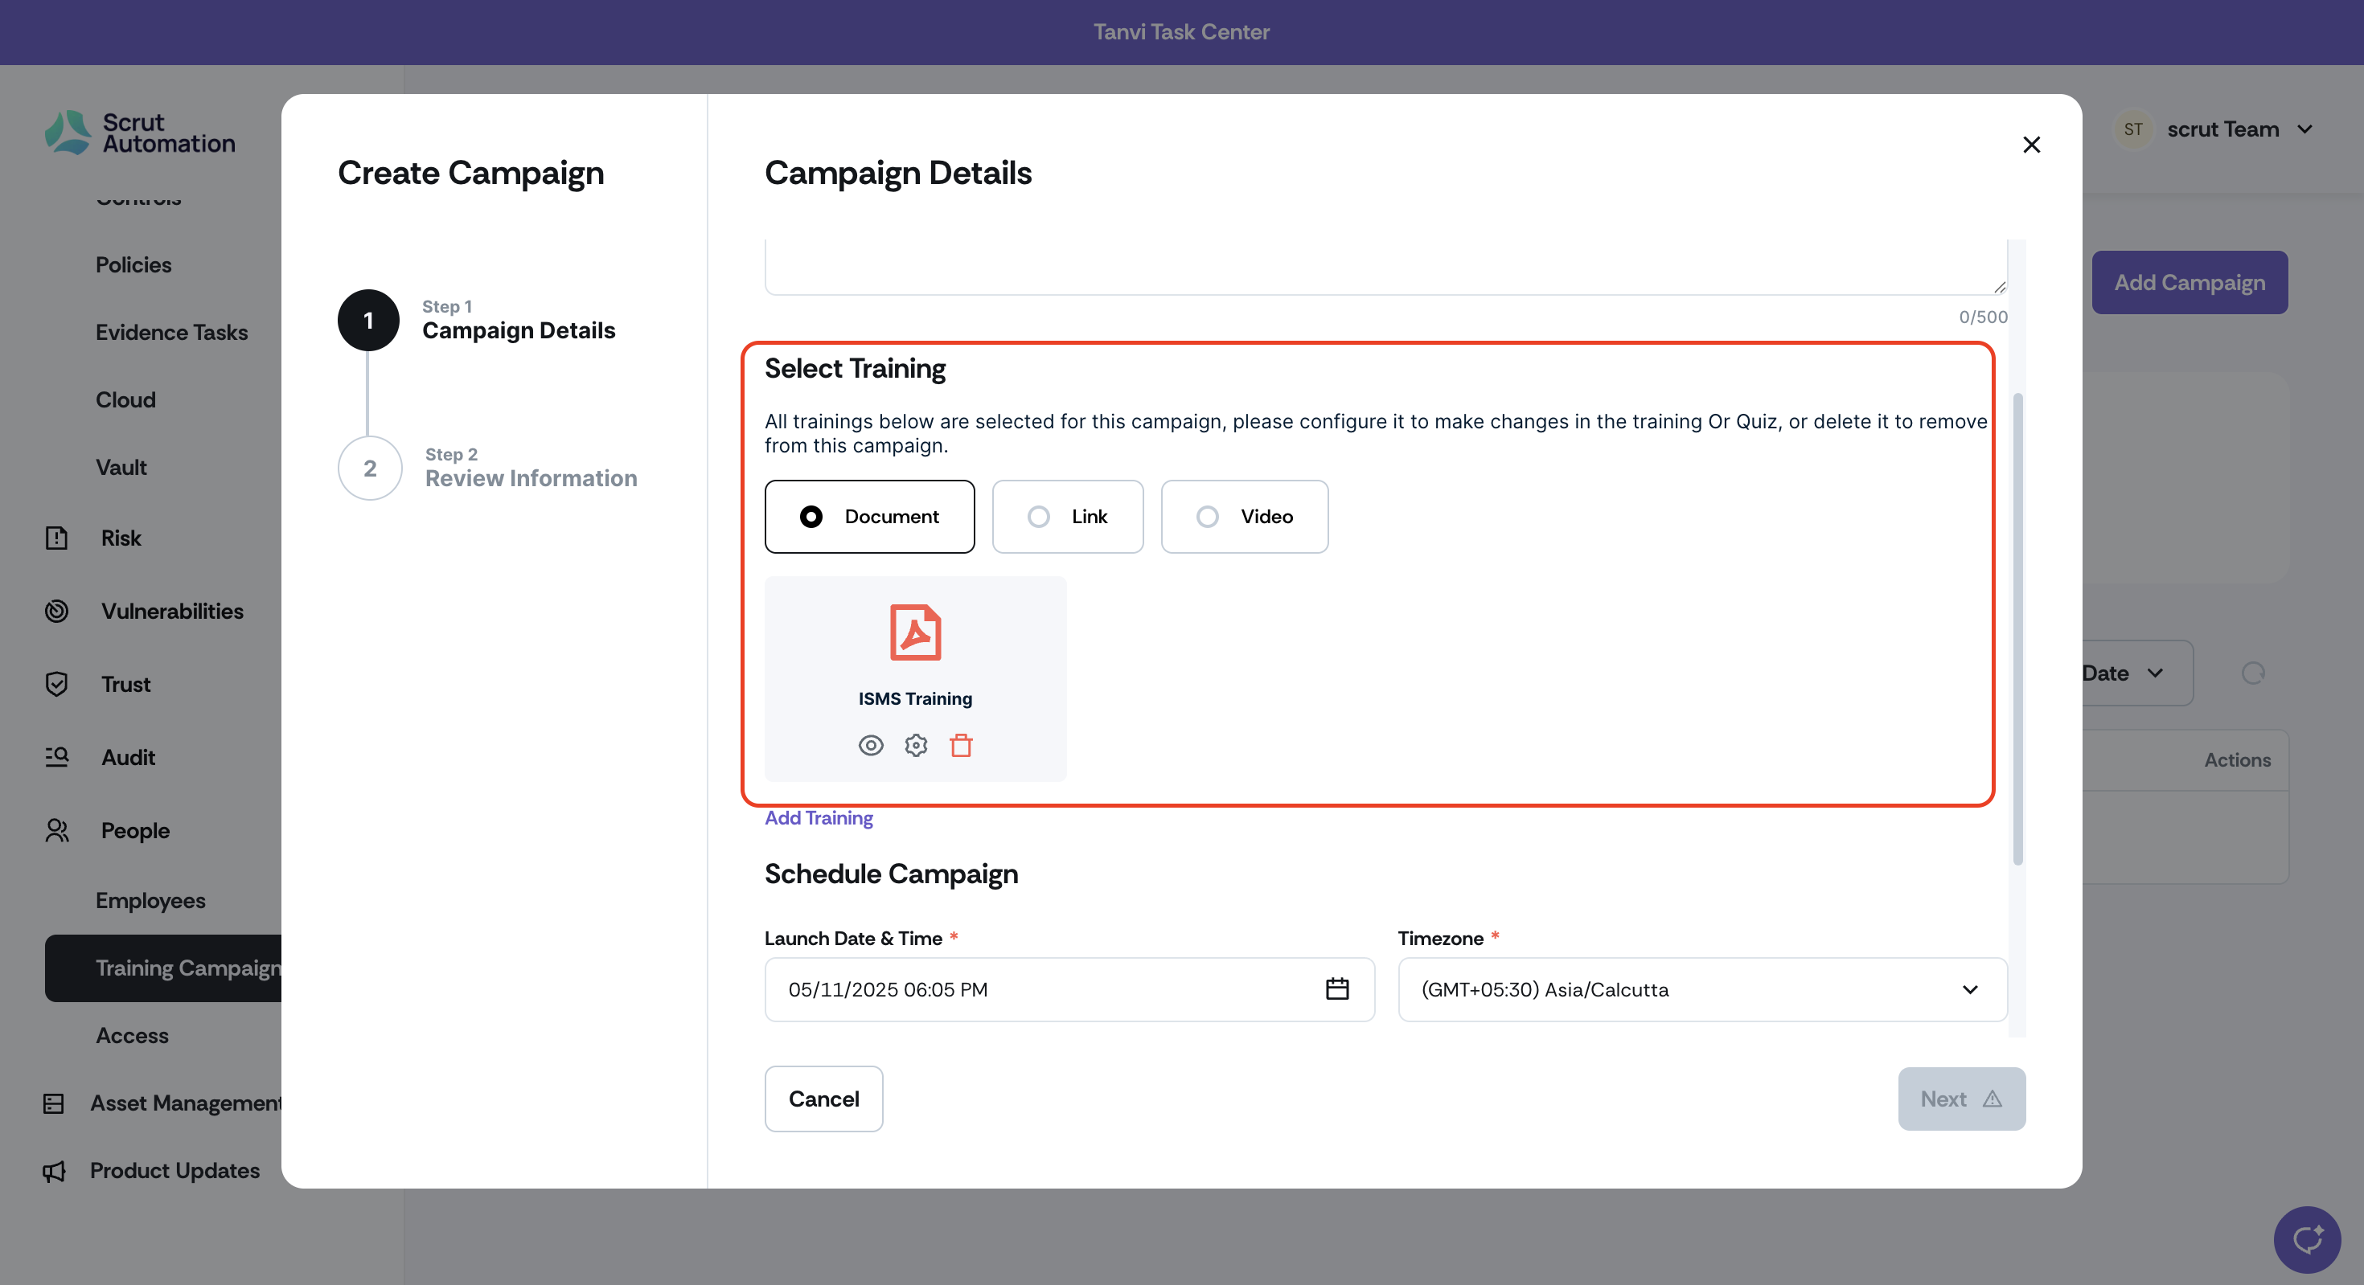Image resolution: width=2364 pixels, height=1285 pixels.
Task: Select the Document training type radio
Action: click(811, 518)
